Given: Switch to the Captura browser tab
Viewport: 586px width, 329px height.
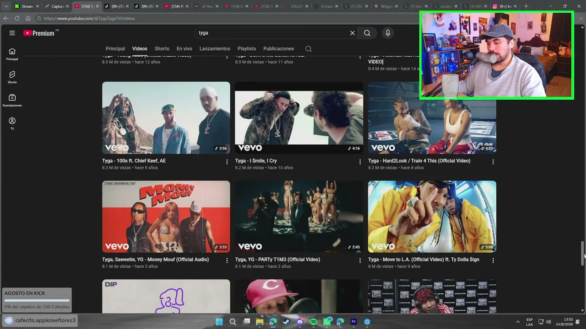Looking at the screenshot, I should (56, 6).
